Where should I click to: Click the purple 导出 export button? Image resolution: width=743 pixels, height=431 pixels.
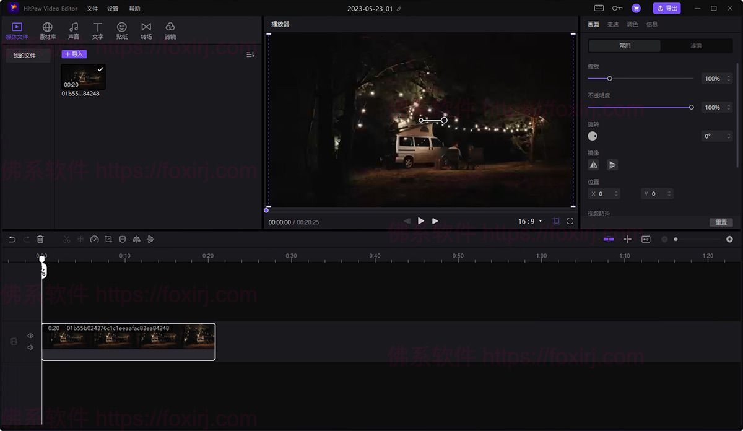pyautogui.click(x=666, y=8)
